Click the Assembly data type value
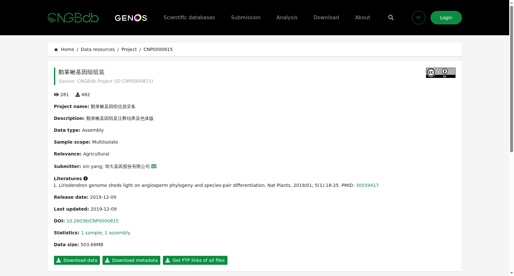This screenshot has width=514, height=276. click(x=93, y=130)
